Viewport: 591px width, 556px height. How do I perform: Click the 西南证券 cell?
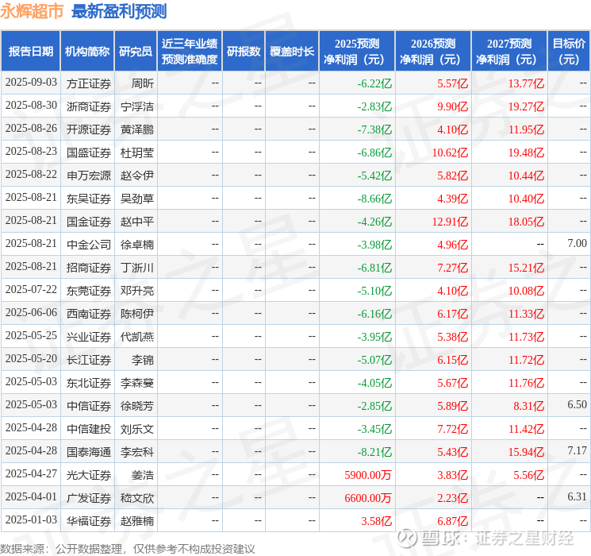tap(89, 314)
